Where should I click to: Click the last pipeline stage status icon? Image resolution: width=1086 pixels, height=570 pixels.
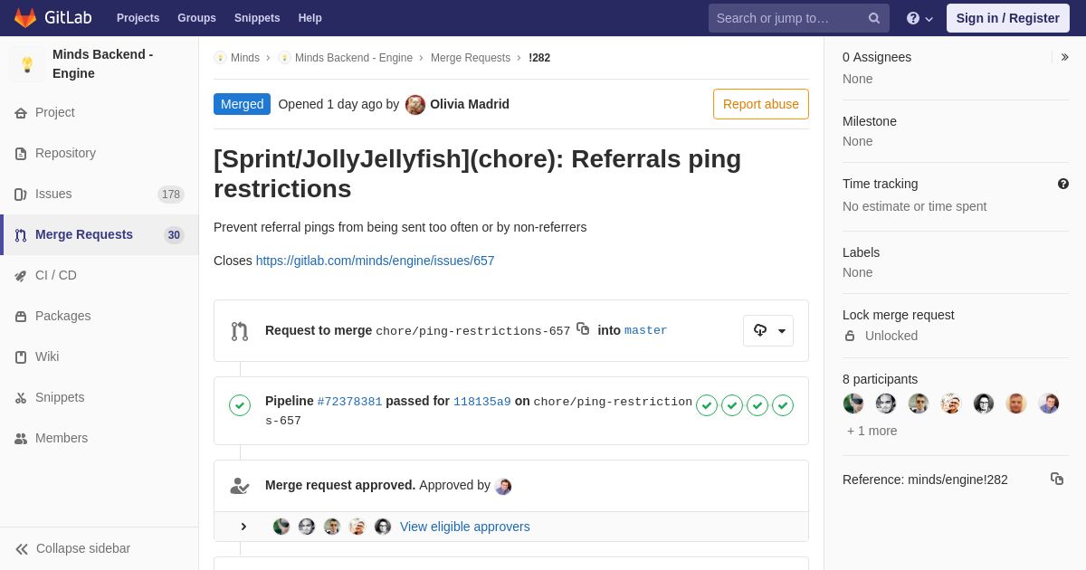click(x=783, y=405)
